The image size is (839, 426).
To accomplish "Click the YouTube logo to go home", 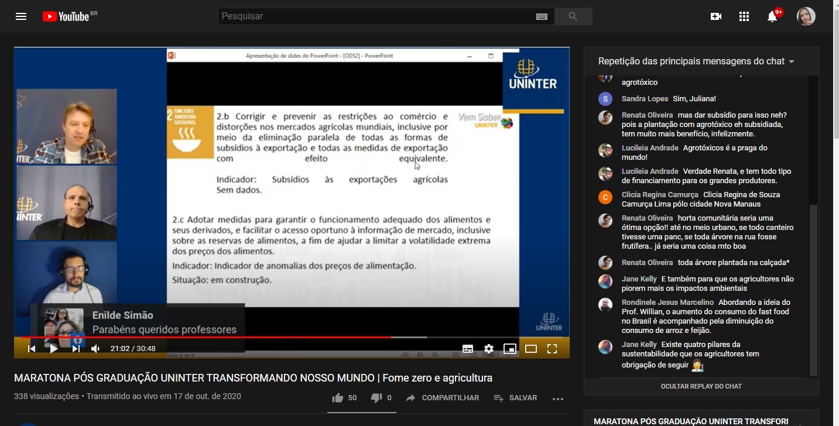I will (x=66, y=16).
